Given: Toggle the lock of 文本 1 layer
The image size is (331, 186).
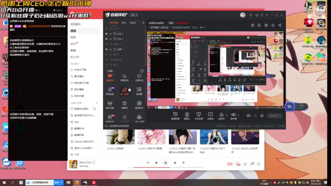Looking at the screenshot, I should 110,39.
